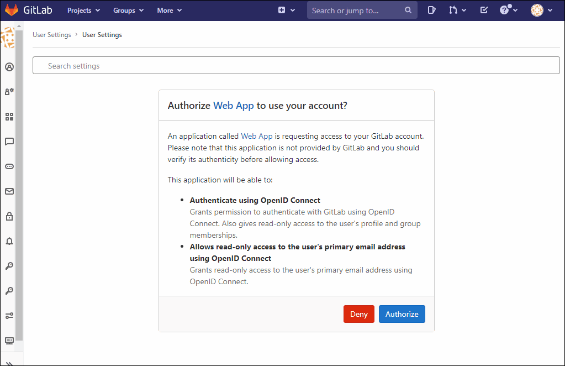The height and width of the screenshot is (366, 565).
Task: Click Web App link in description
Action: coord(257,136)
